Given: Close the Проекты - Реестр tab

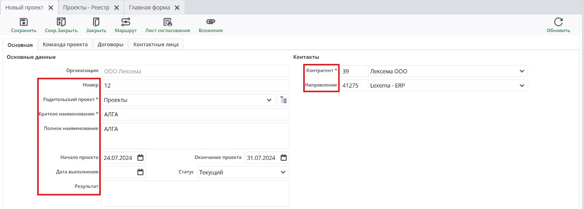Looking at the screenshot, I should pyautogui.click(x=116, y=8).
